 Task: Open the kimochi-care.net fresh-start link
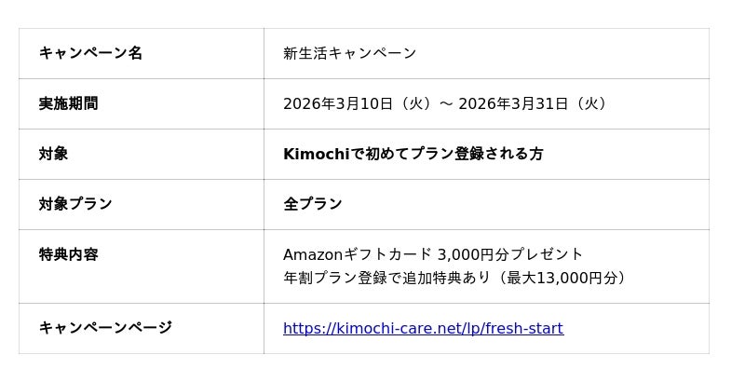[x=423, y=328]
